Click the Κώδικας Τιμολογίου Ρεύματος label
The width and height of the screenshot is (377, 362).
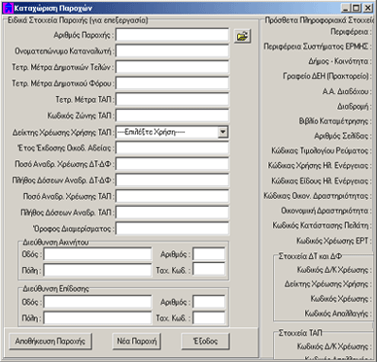click(x=322, y=151)
